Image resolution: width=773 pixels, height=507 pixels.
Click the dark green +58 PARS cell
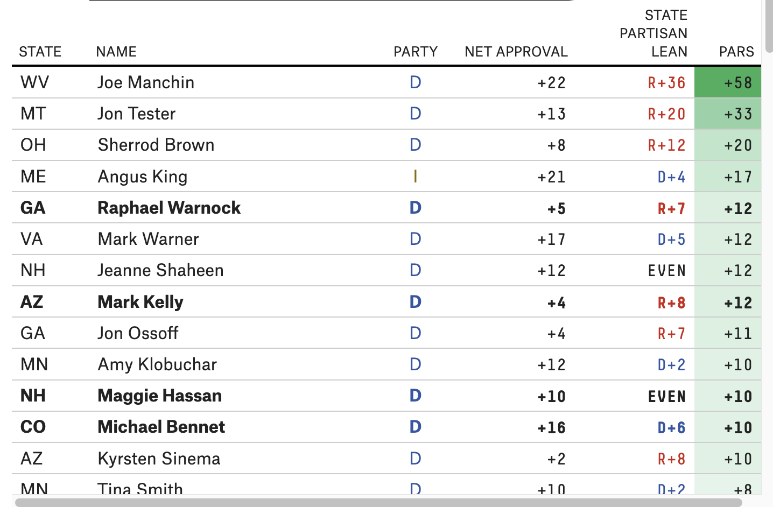[728, 82]
